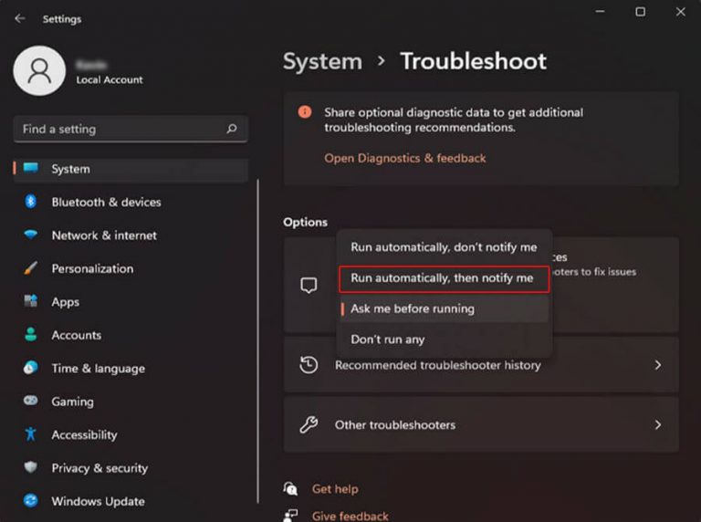Click the Give feedback icon

click(290, 516)
